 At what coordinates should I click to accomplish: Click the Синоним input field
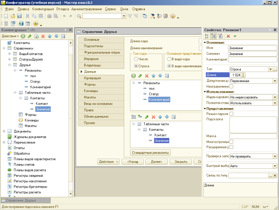(252, 54)
